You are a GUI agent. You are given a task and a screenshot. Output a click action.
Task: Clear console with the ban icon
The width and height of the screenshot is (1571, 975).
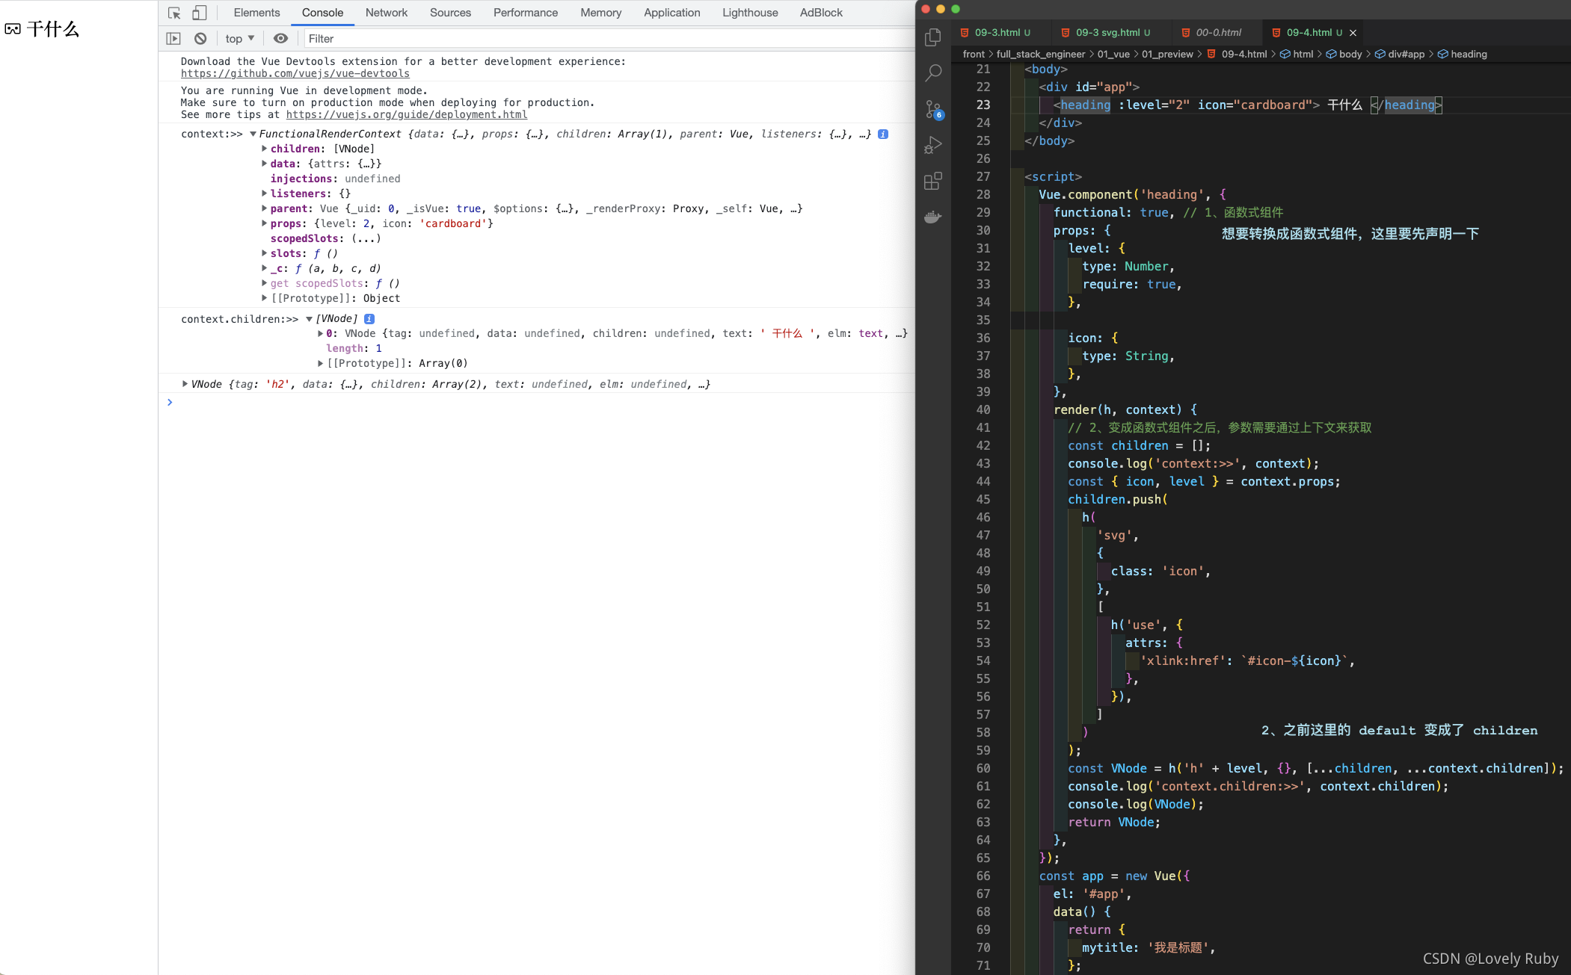point(200,38)
